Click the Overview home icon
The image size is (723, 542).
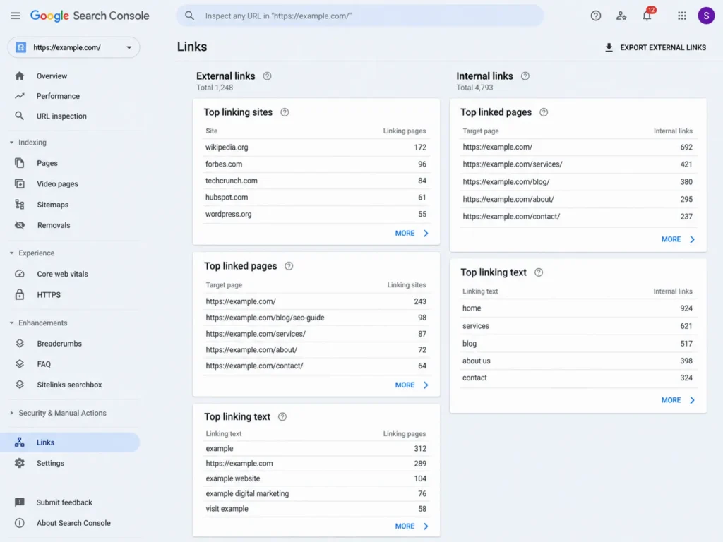pyautogui.click(x=19, y=76)
